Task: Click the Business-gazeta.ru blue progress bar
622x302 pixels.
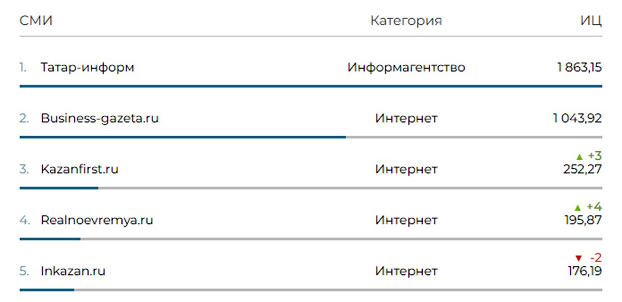Action: click(182, 137)
